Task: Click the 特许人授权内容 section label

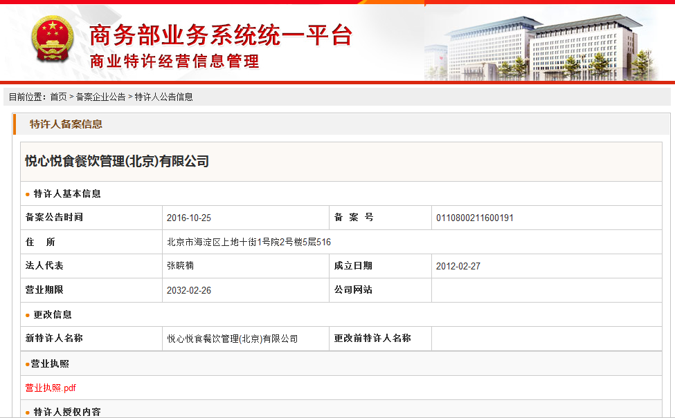Action: pos(67,412)
